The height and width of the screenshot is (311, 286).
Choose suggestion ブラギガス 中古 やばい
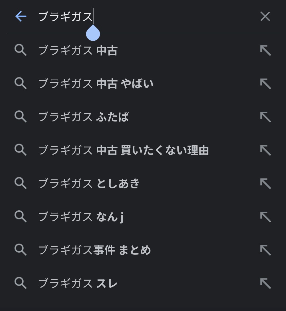96,83
